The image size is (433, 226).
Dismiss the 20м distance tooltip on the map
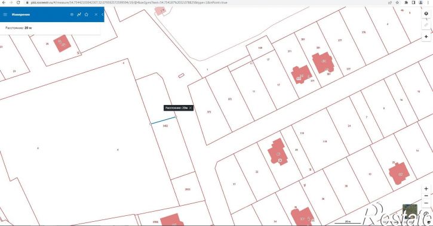[191, 108]
